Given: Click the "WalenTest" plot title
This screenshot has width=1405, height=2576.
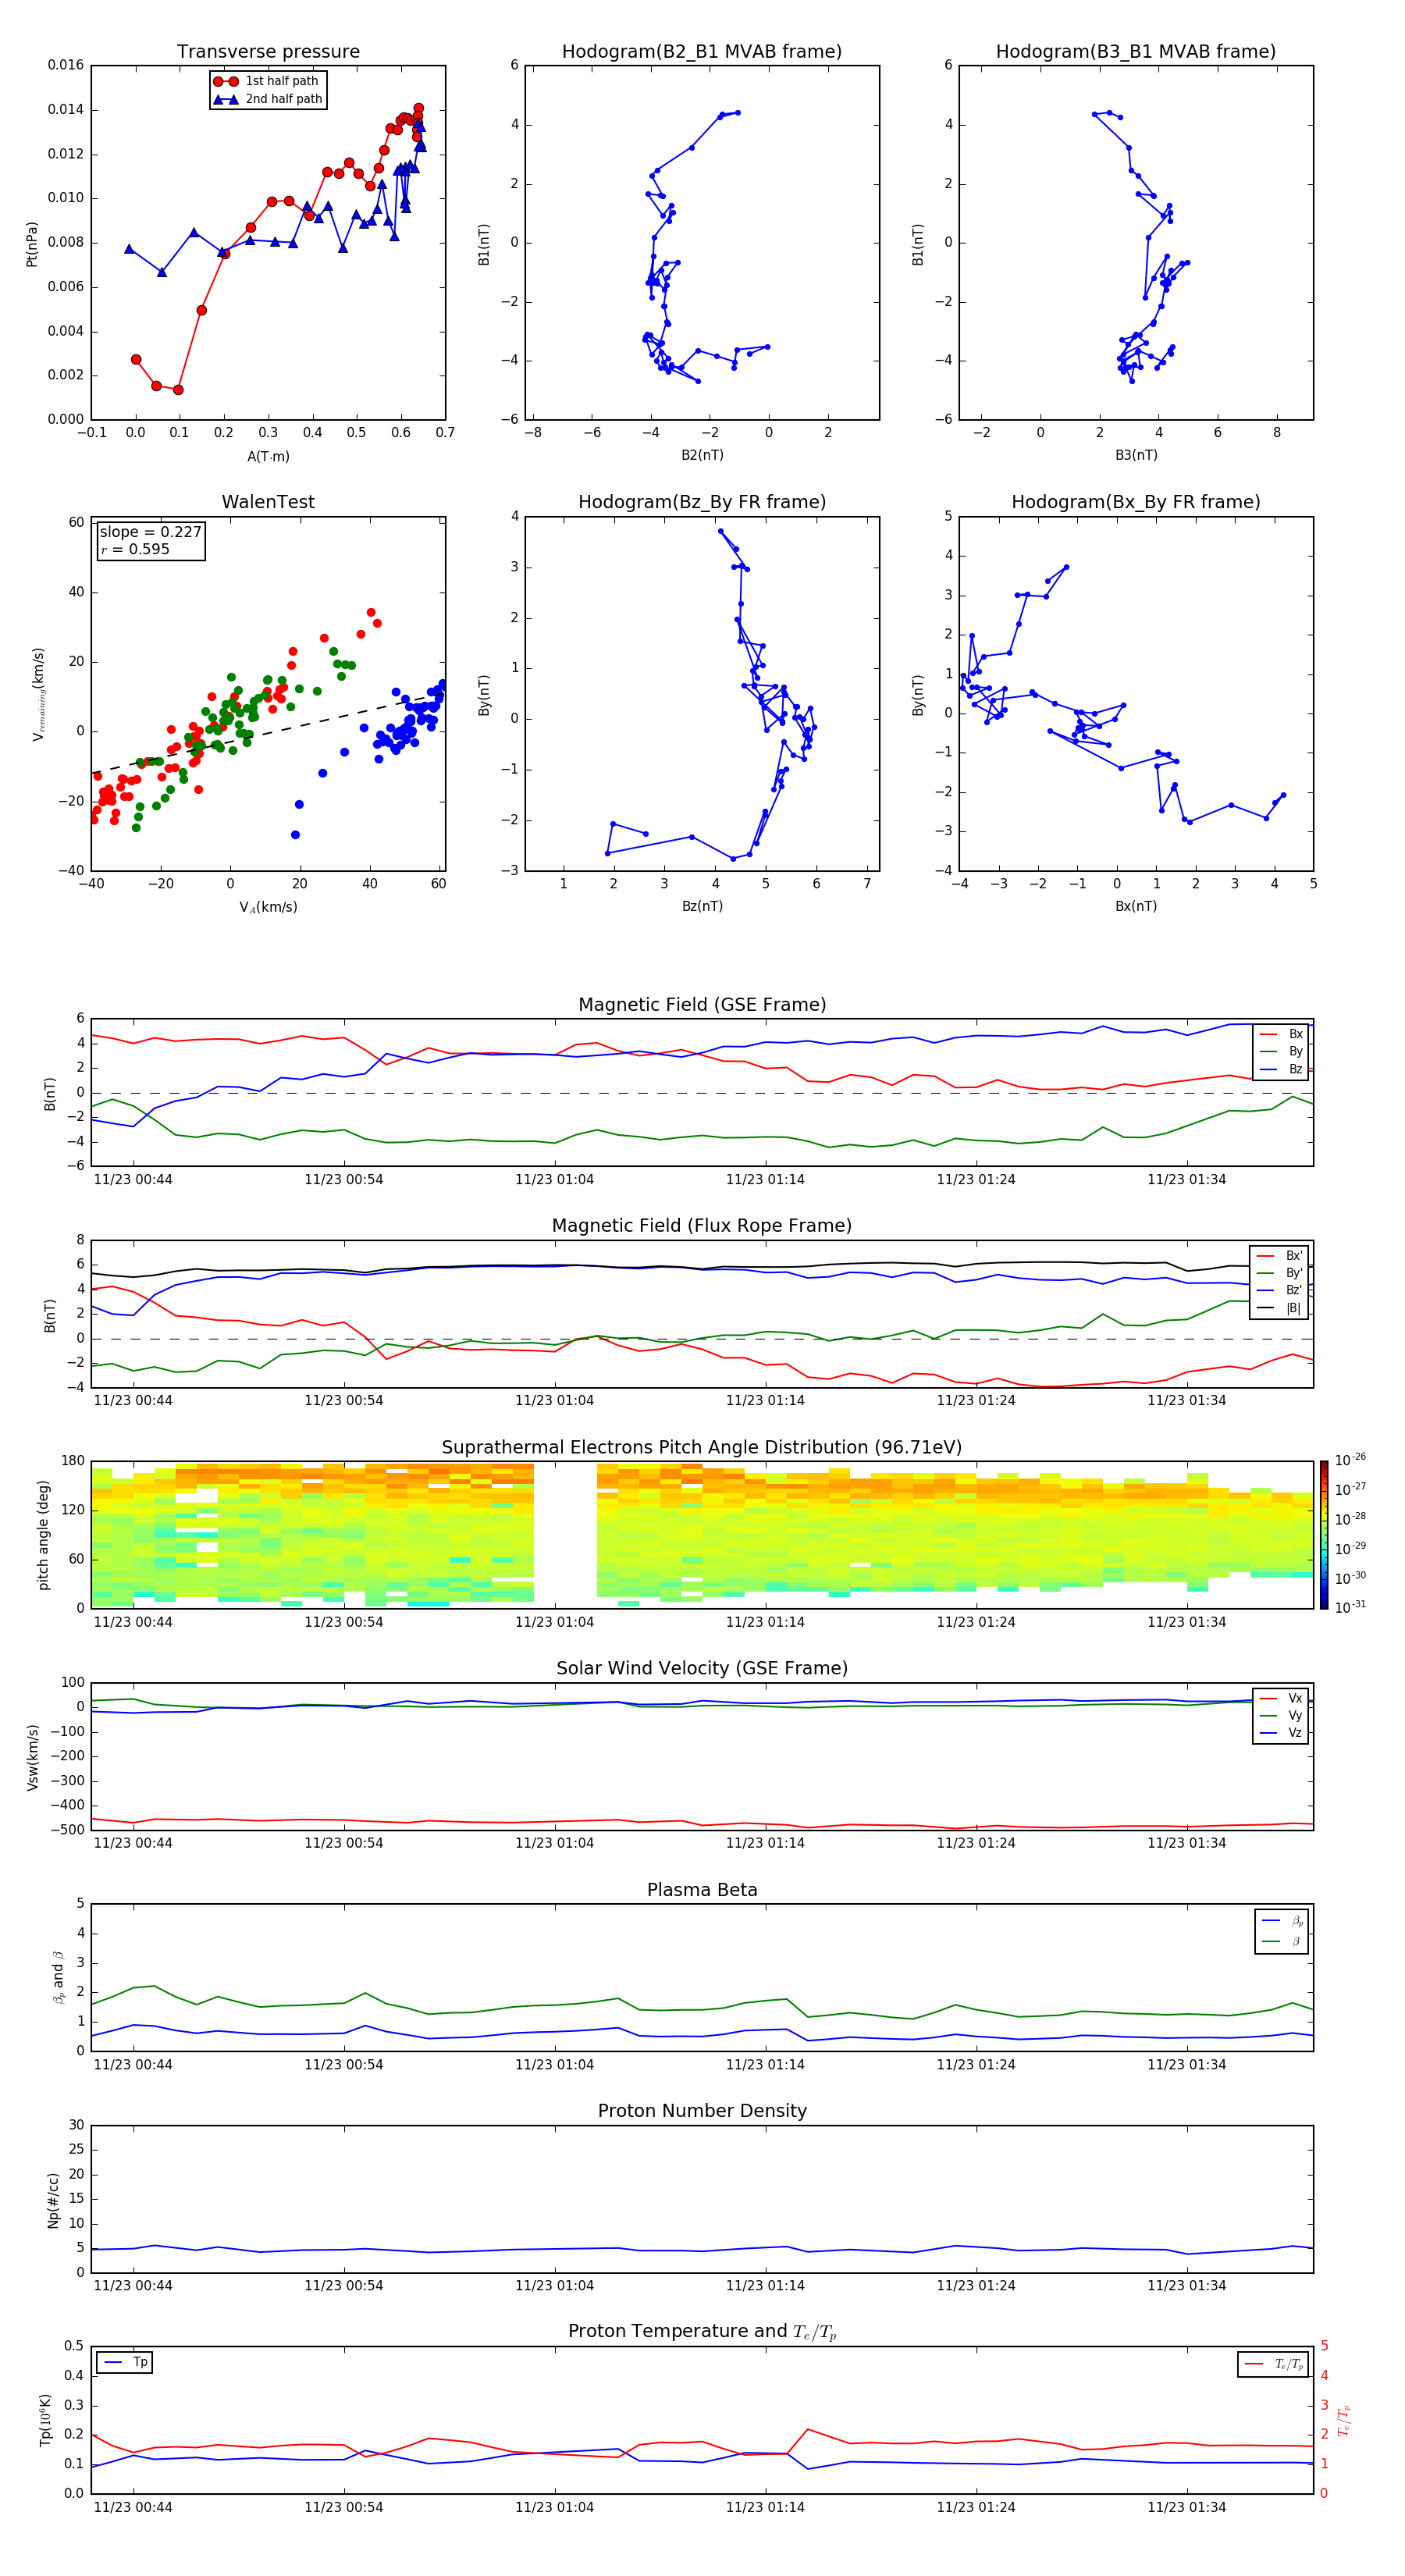Looking at the screenshot, I should tap(268, 502).
